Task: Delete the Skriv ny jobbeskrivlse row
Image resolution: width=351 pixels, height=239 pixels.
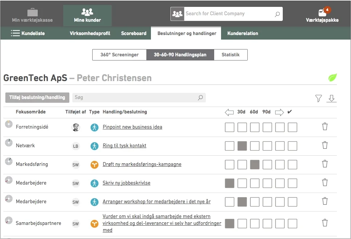Action: (x=325, y=182)
